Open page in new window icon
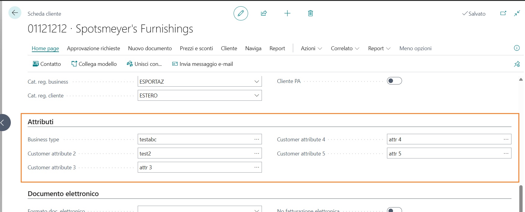Screen dimensions: 525x212 (503, 13)
